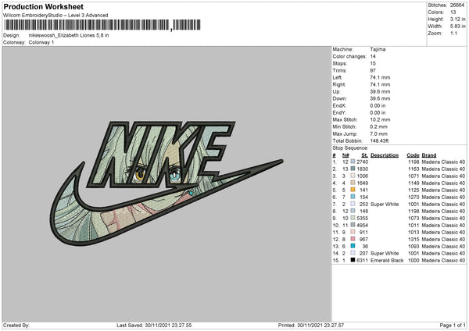The image size is (469, 331).
Task: Click code 1163 in the stop sequence
Action: point(414,169)
